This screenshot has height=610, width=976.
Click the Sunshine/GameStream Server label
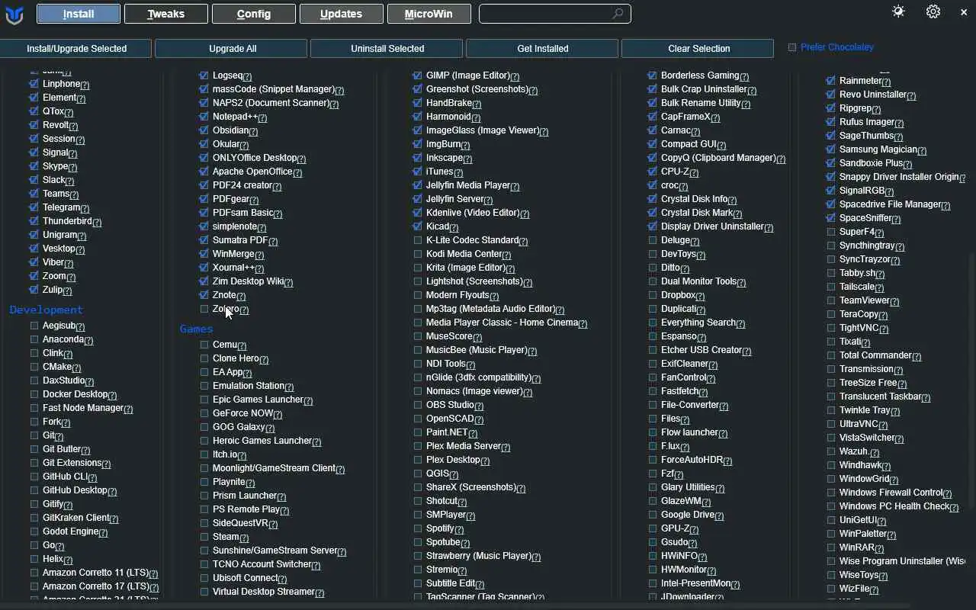274,551
